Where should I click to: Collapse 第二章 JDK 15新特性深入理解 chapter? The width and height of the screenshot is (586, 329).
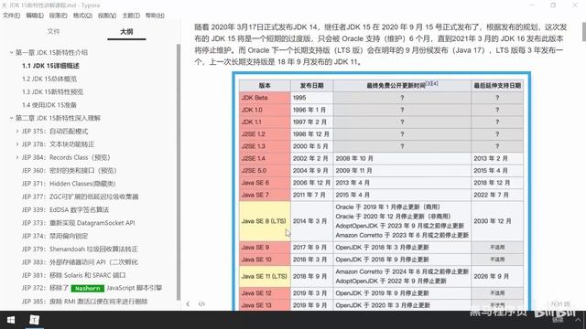coord(11,118)
